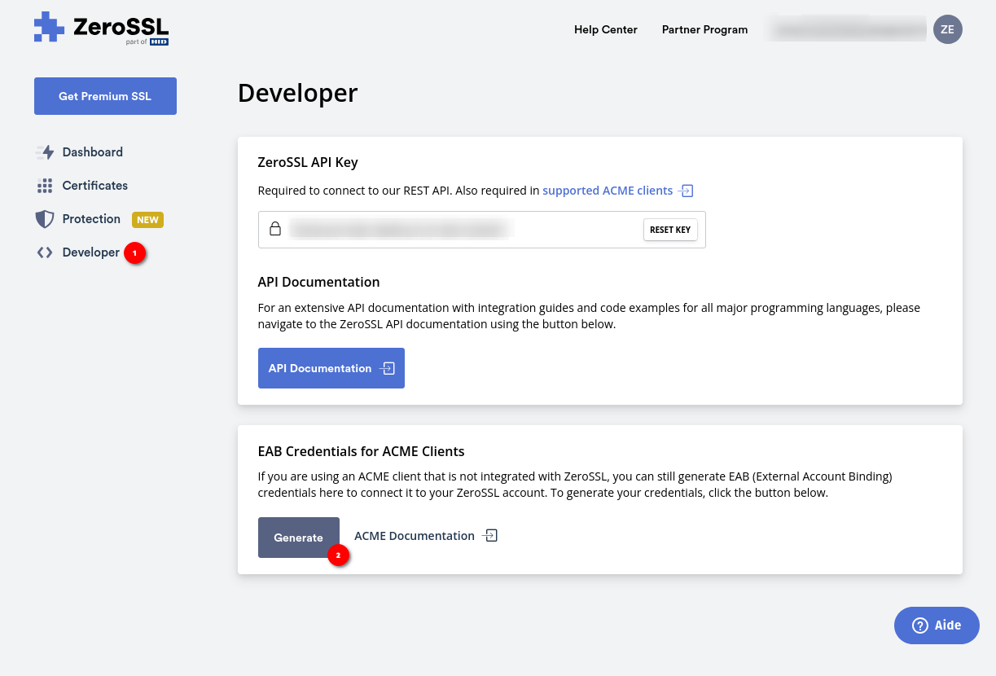This screenshot has width=996, height=676.
Task: Click the ZE account avatar
Action: (947, 29)
